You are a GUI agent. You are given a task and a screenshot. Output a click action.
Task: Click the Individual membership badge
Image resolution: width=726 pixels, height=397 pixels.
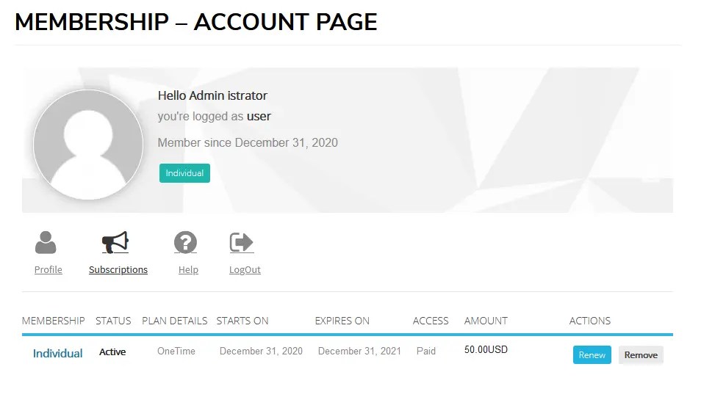(x=184, y=173)
